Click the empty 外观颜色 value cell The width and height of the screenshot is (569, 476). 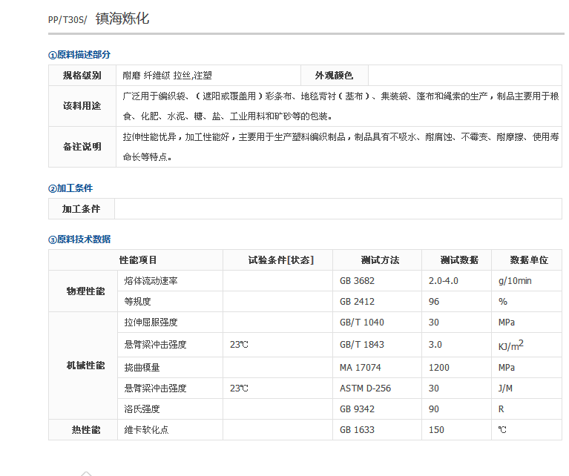tap(464, 76)
